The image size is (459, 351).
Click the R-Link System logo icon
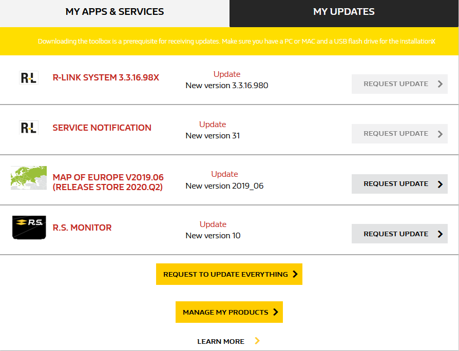(29, 78)
